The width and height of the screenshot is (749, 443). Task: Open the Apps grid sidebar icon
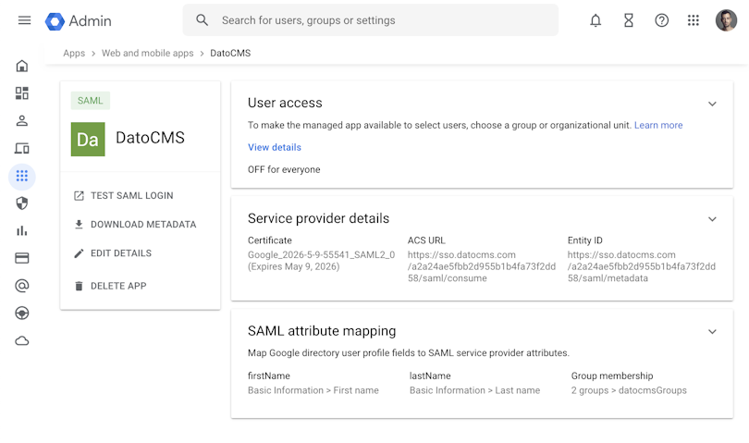click(22, 177)
